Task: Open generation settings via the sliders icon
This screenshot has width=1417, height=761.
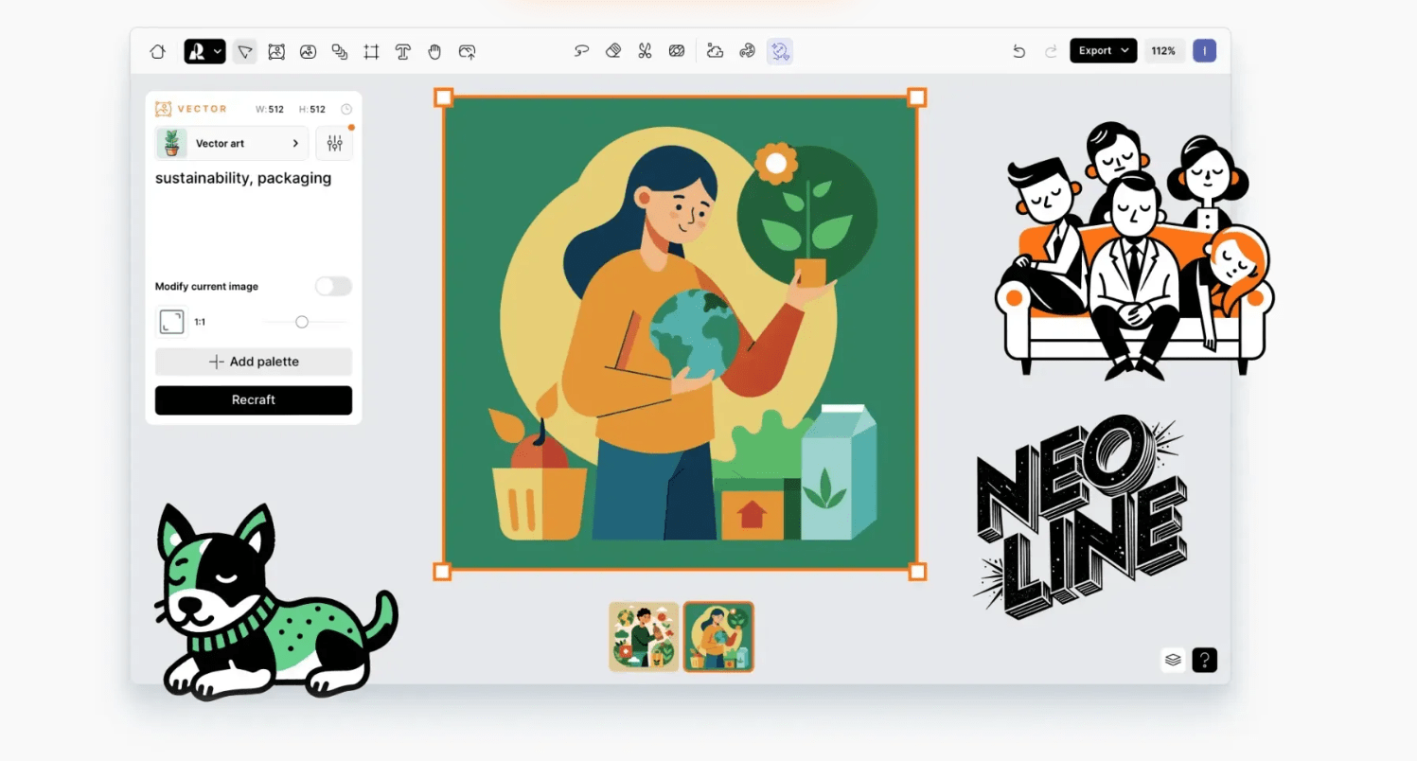Action: pos(334,143)
